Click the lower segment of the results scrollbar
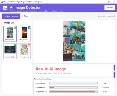This screenshot has height=96, width=117. click(x=114, y=74)
